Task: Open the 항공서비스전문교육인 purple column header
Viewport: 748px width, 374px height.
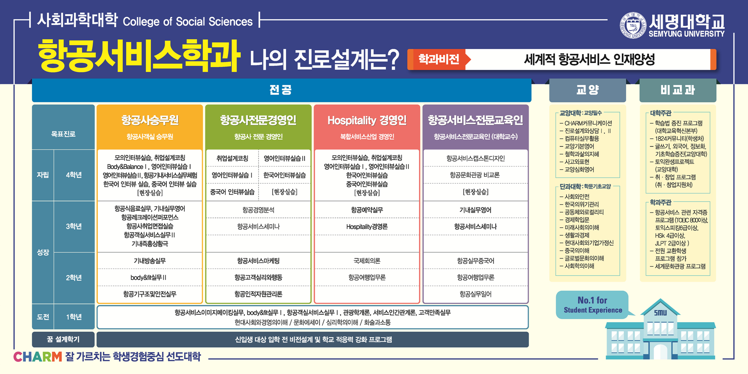Action: [x=476, y=127]
